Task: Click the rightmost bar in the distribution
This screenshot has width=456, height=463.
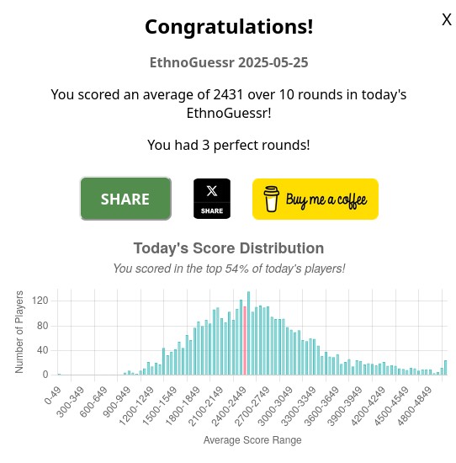Action: coord(445,368)
